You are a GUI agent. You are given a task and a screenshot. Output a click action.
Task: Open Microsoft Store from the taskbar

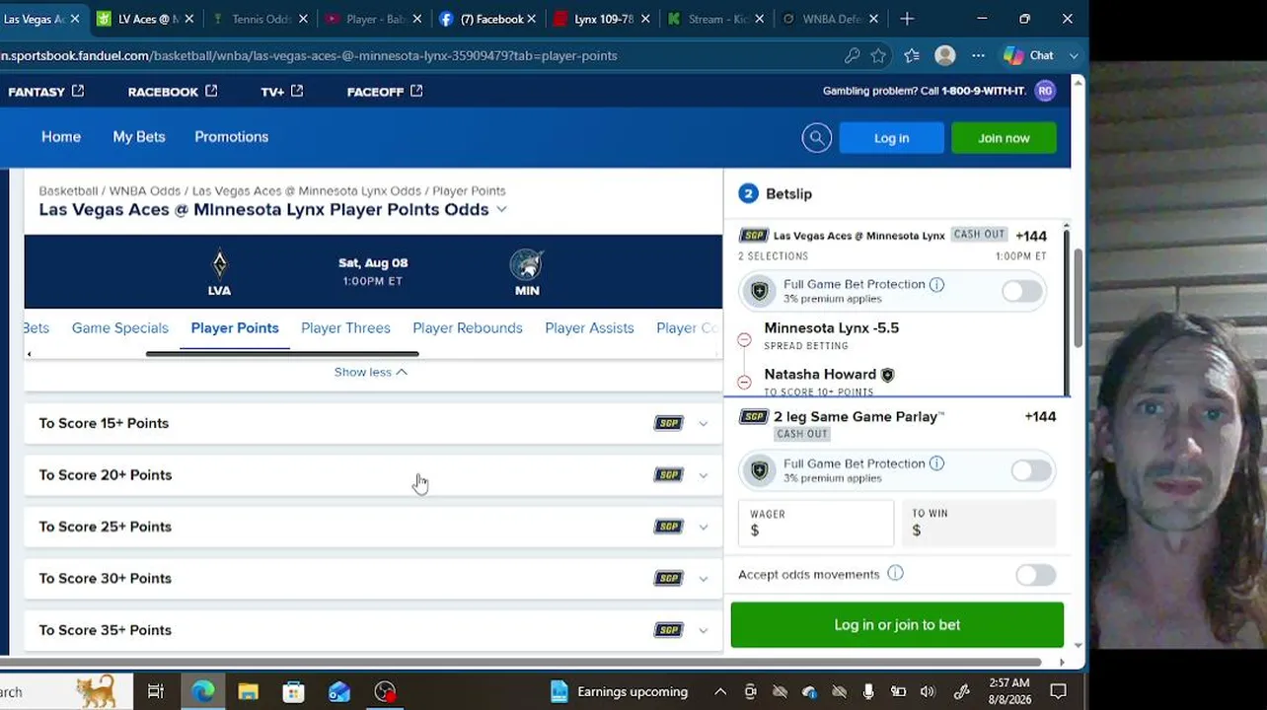293,691
